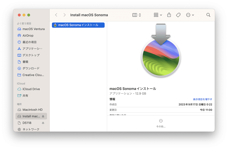Viewport: 228px width, 149px height.
Task: Open 最近の項目 in the sidebar
Action: 31,42
